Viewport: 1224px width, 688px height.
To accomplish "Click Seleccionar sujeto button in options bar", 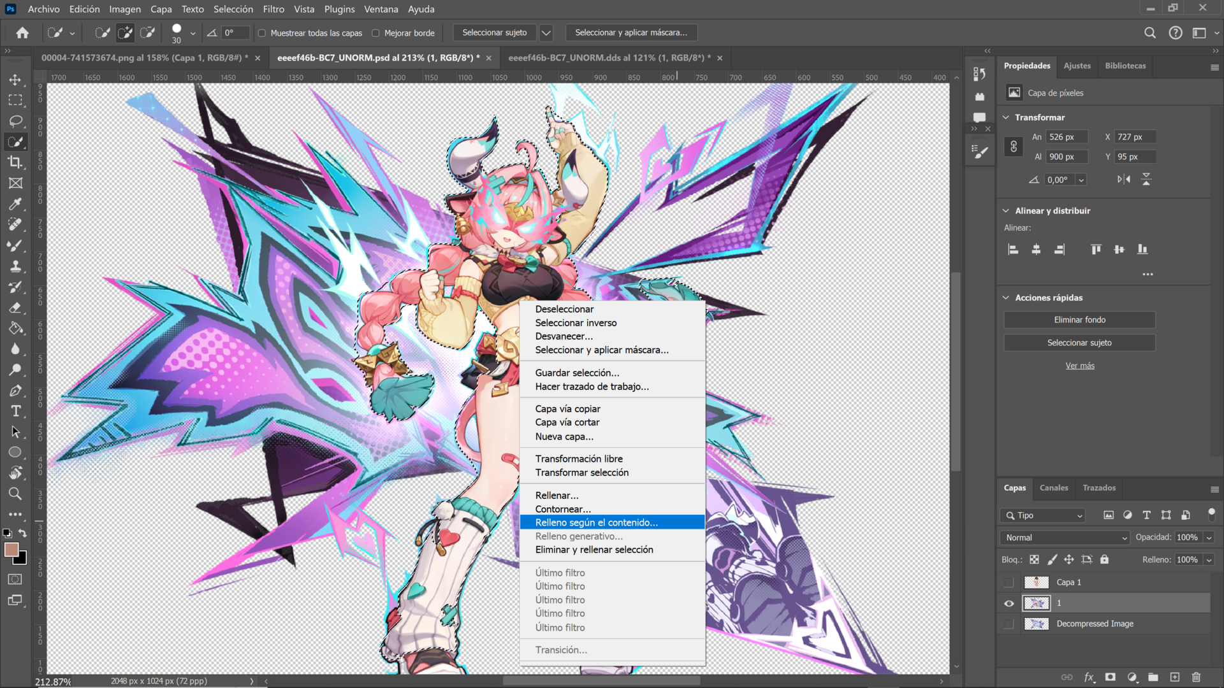I will coord(495,32).
